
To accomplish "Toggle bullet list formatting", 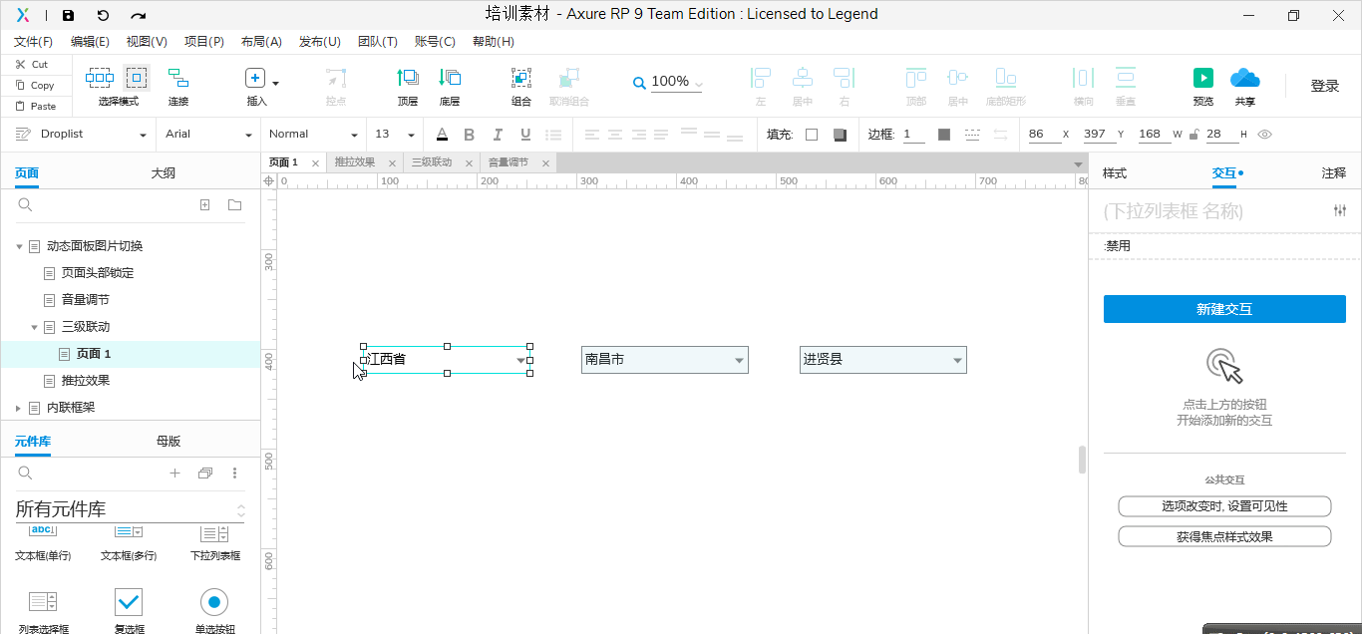I will [553, 135].
